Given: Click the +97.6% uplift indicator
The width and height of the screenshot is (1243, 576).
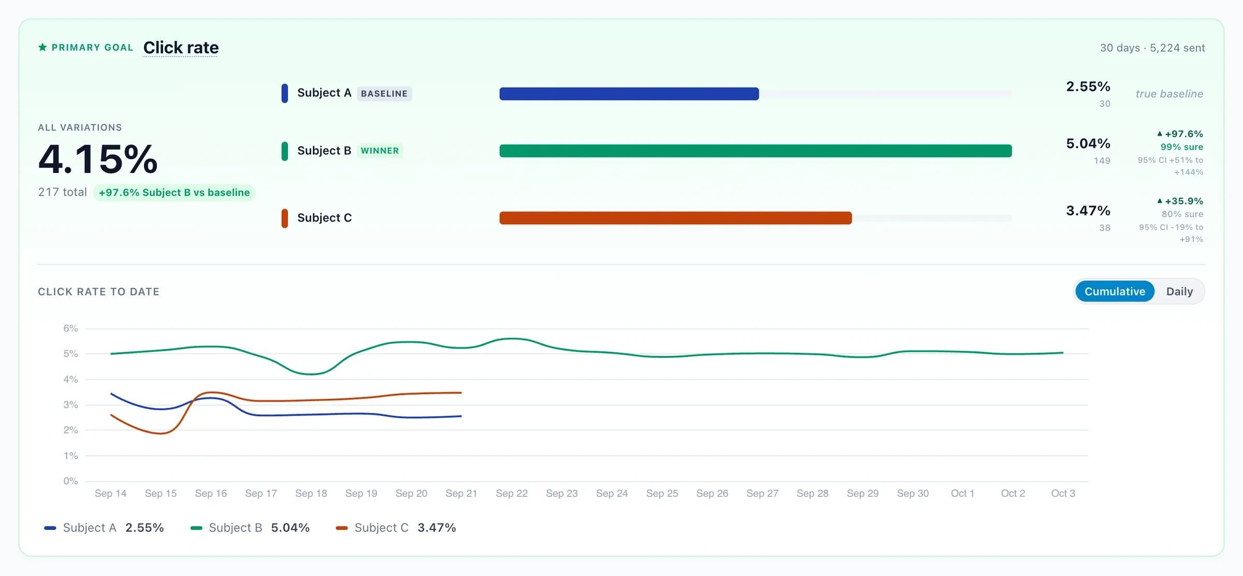Looking at the screenshot, I should 1180,134.
